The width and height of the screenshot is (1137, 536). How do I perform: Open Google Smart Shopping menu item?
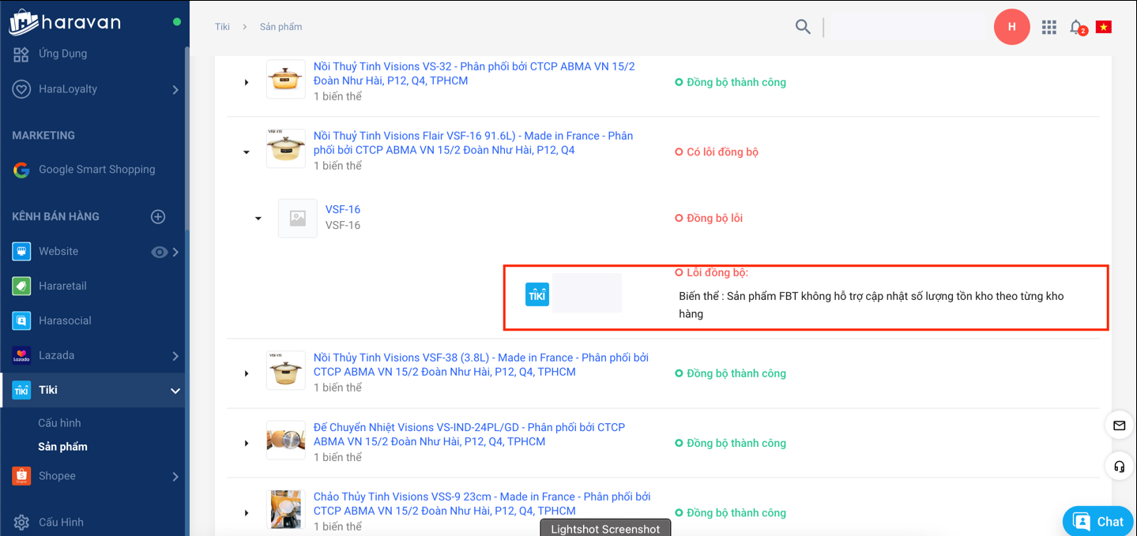pyautogui.click(x=97, y=170)
